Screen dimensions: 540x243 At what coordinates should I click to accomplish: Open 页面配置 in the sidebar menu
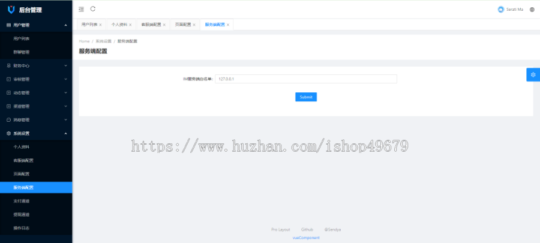click(x=36, y=174)
